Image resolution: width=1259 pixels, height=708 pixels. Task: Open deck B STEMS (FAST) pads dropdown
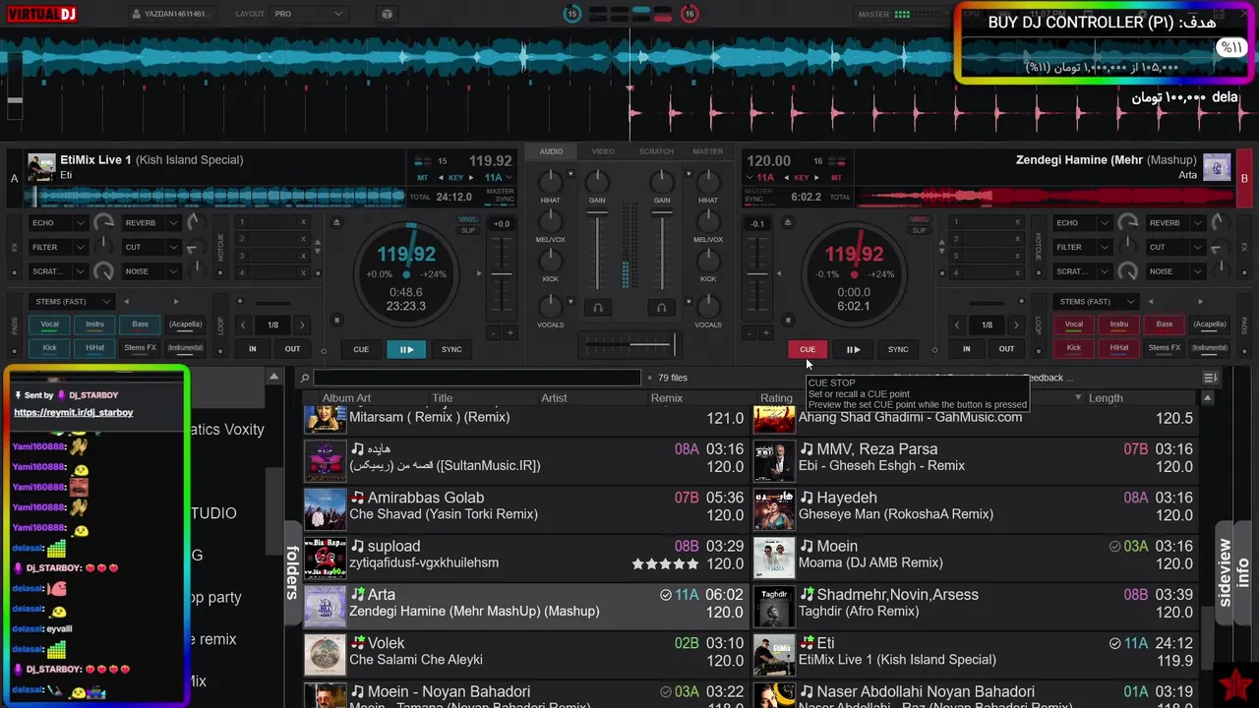coord(1097,301)
